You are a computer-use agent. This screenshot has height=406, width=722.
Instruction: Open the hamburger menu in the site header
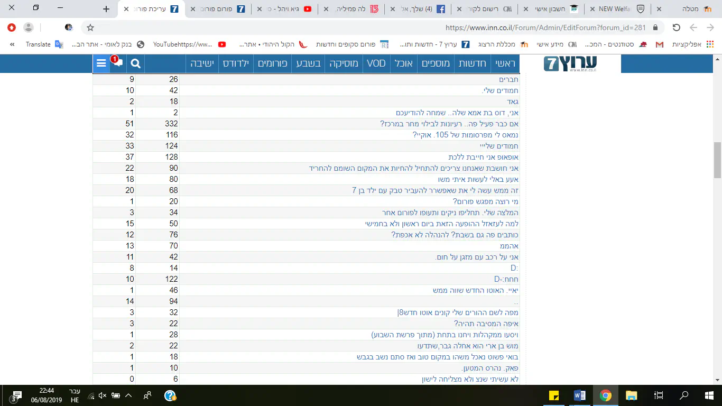(101, 63)
